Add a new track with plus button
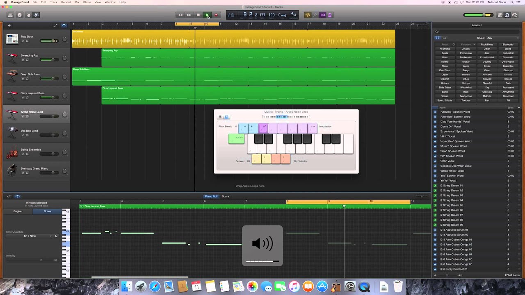The width and height of the screenshot is (525, 295). coord(9,25)
